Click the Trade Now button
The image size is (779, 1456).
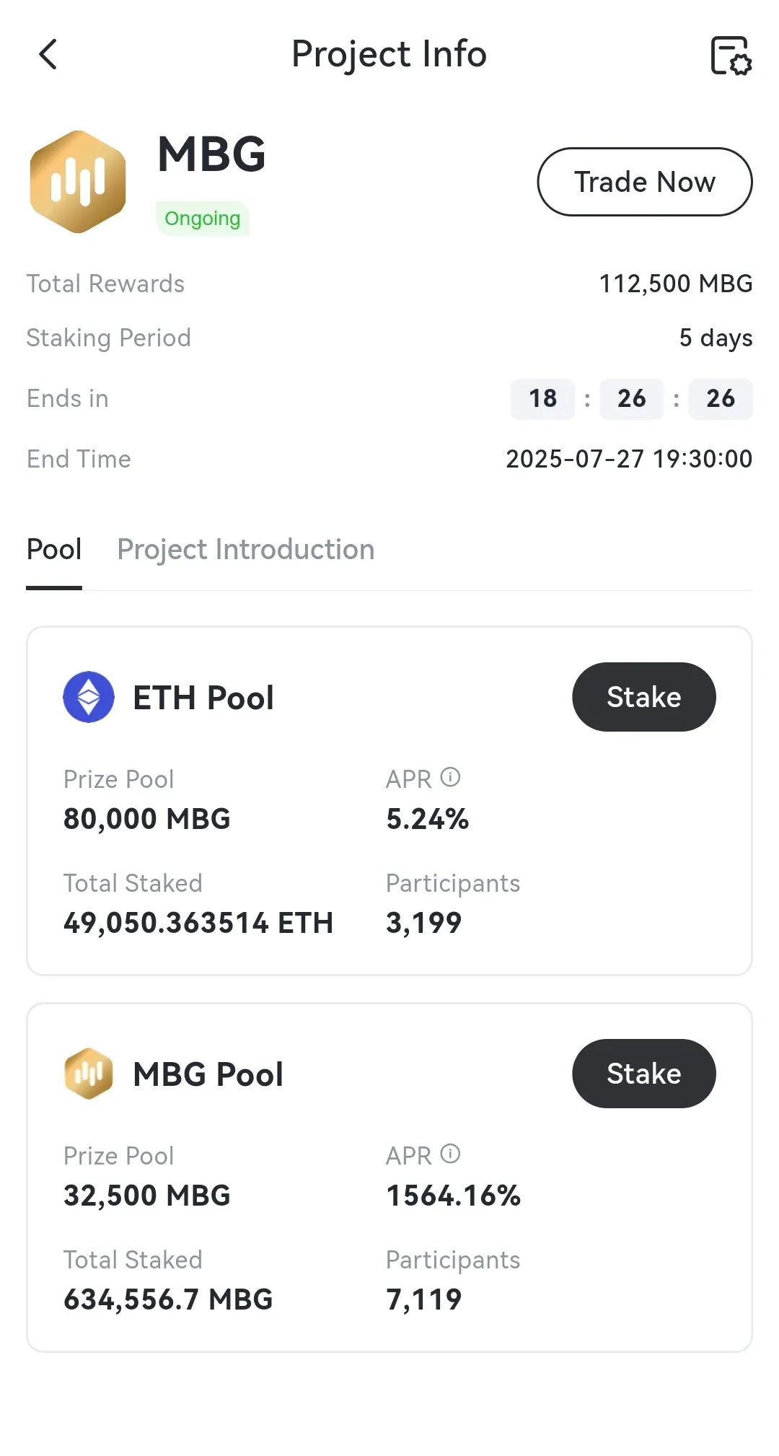645,182
